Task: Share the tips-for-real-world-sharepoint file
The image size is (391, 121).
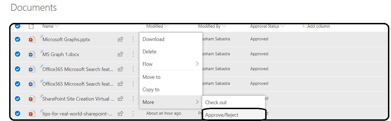Action: click(x=120, y=113)
